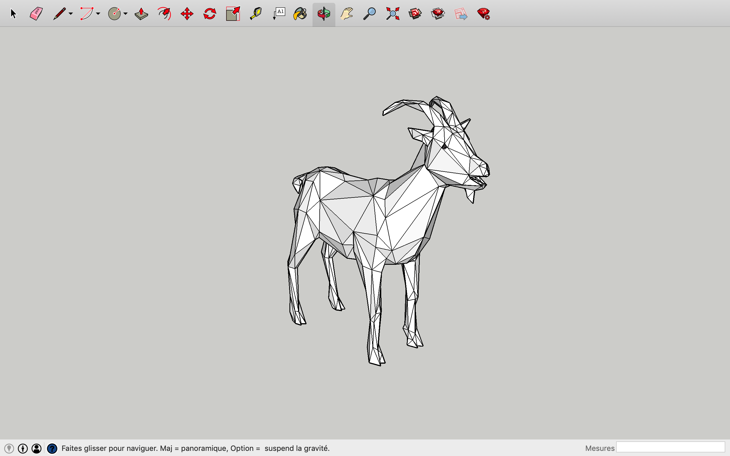Activate the Push/Pull tool
The image size is (730, 456).
pyautogui.click(x=141, y=14)
